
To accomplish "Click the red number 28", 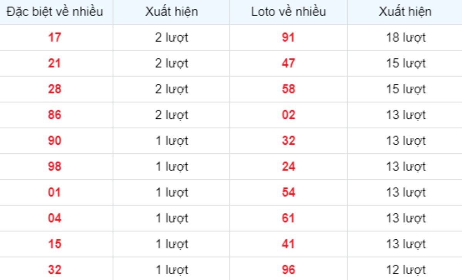I will click(x=55, y=89).
